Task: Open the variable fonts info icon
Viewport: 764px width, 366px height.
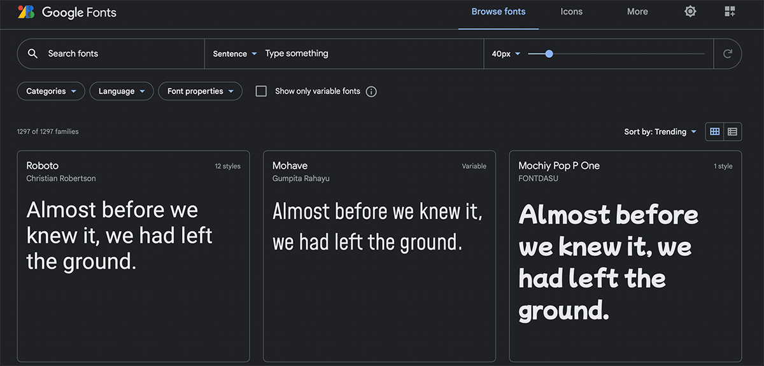Action: point(371,91)
